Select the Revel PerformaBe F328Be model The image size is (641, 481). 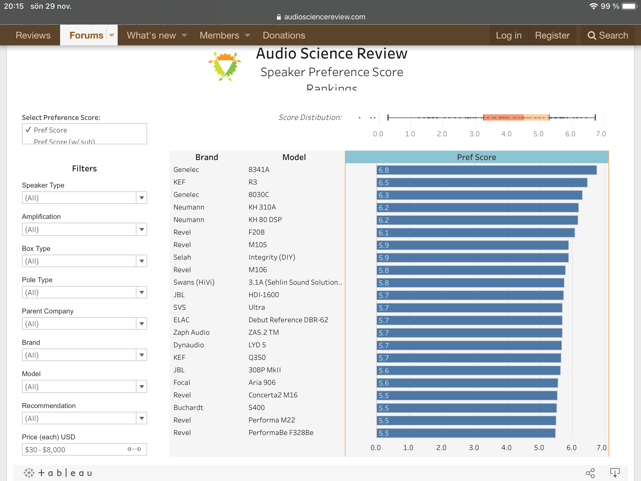tap(281, 433)
